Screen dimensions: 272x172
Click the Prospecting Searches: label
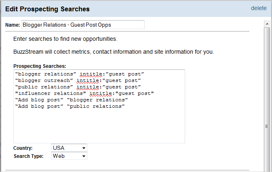click(40, 66)
